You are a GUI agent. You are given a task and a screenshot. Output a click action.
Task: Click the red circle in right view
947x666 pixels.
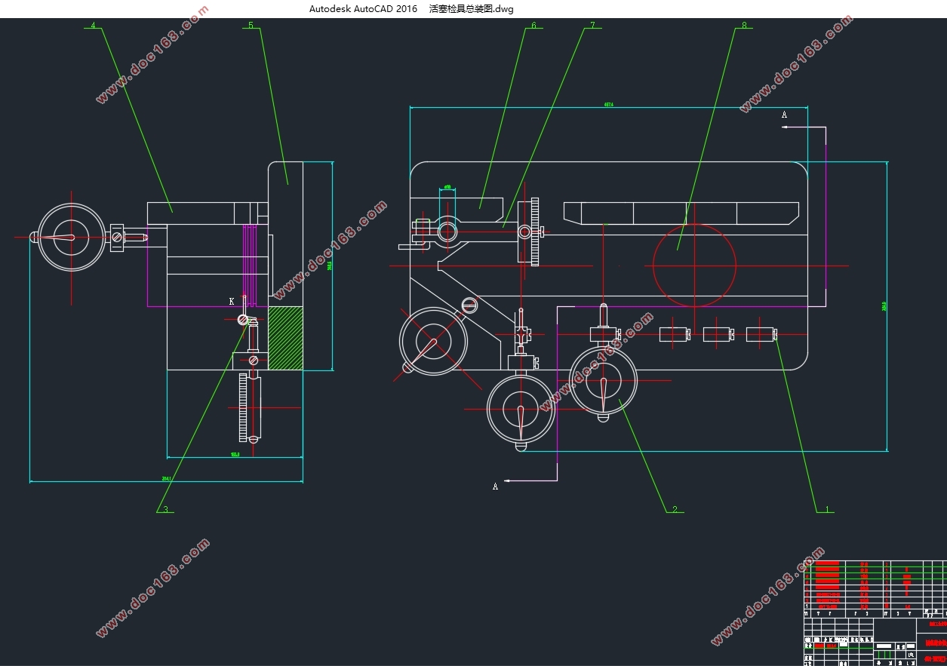(x=693, y=265)
